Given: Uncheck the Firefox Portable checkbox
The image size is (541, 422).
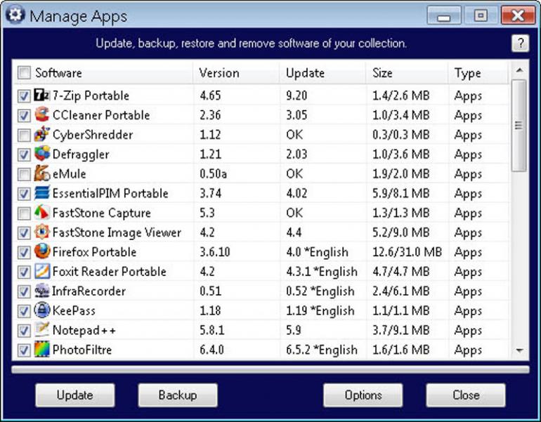Looking at the screenshot, I should [24, 253].
